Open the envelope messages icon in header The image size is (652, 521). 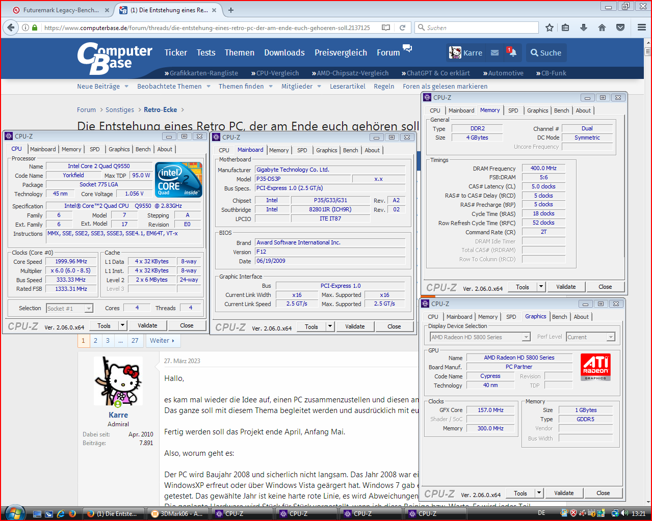click(494, 52)
